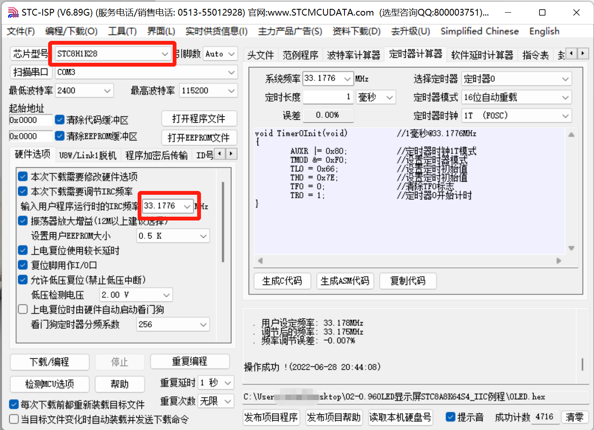Click 定时长度 input field

coord(328,97)
